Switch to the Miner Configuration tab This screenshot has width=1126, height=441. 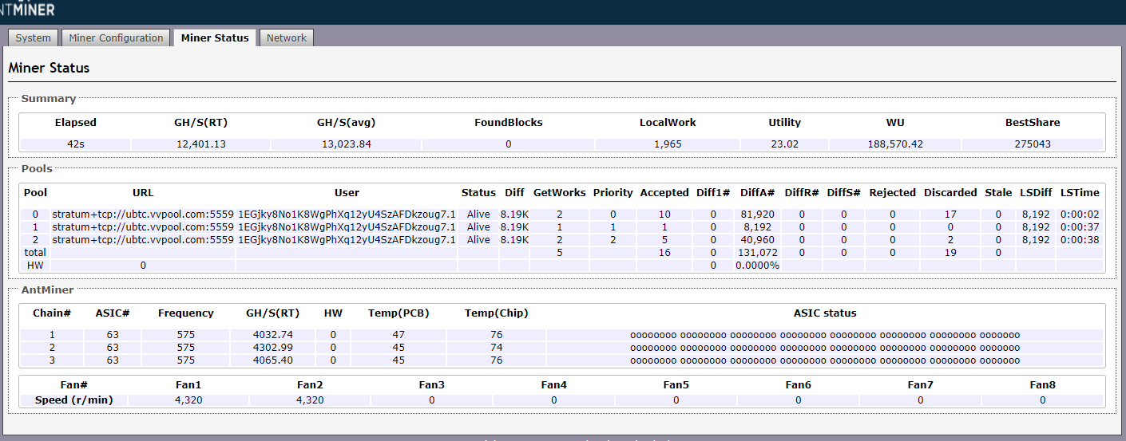(116, 37)
